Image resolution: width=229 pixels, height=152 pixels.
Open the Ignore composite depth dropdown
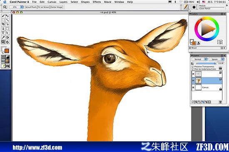click(216, 59)
